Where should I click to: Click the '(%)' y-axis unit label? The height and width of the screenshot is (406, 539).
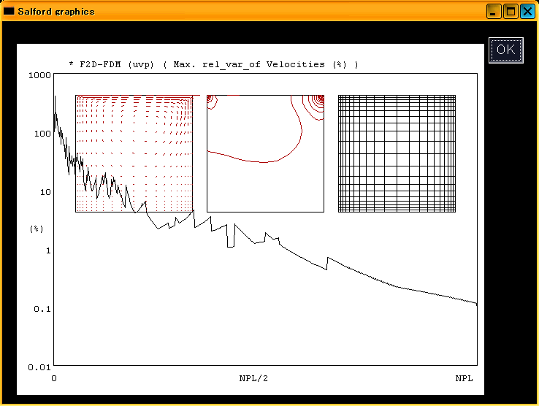pyautogui.click(x=37, y=229)
